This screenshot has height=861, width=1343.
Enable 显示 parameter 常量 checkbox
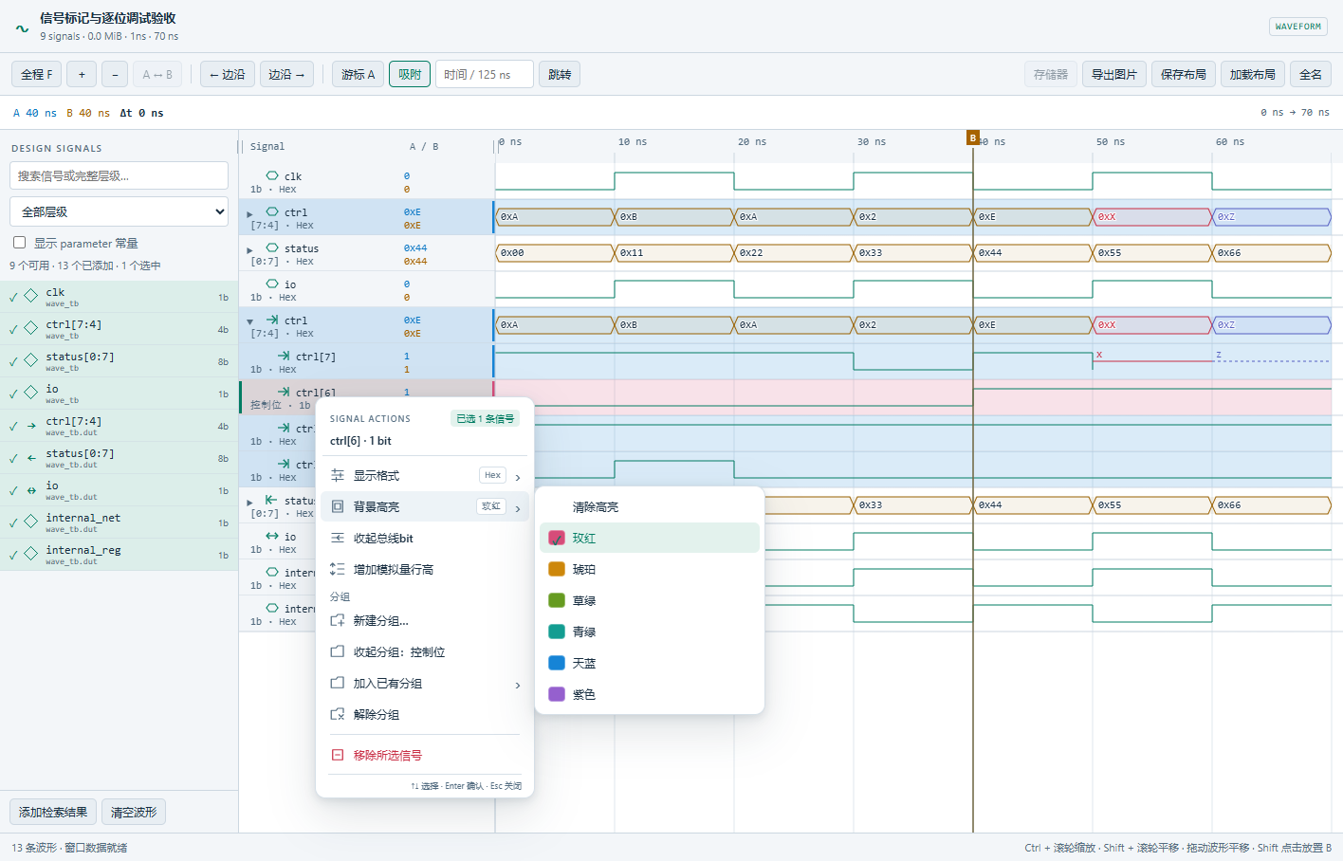click(19, 243)
